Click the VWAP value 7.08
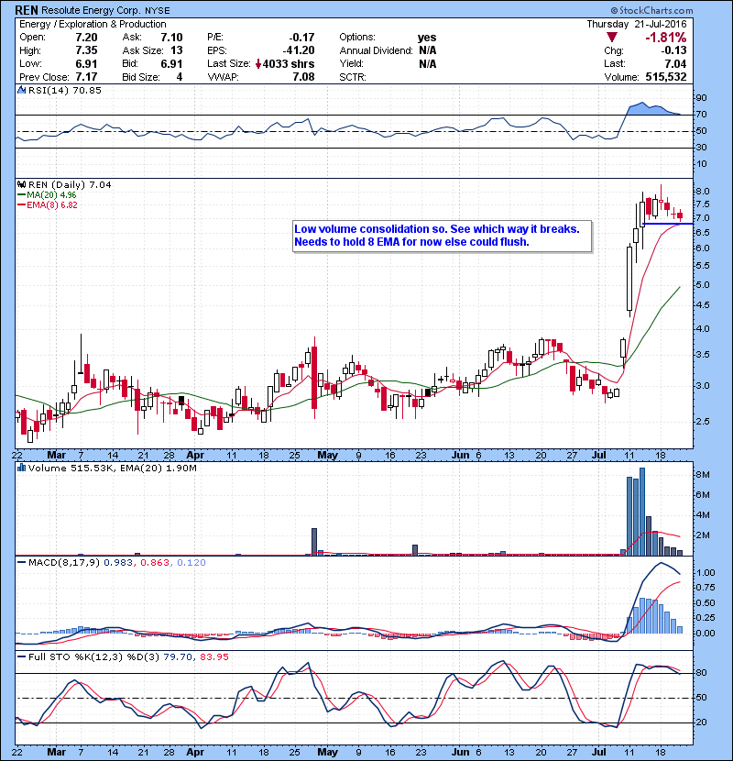 [303, 77]
